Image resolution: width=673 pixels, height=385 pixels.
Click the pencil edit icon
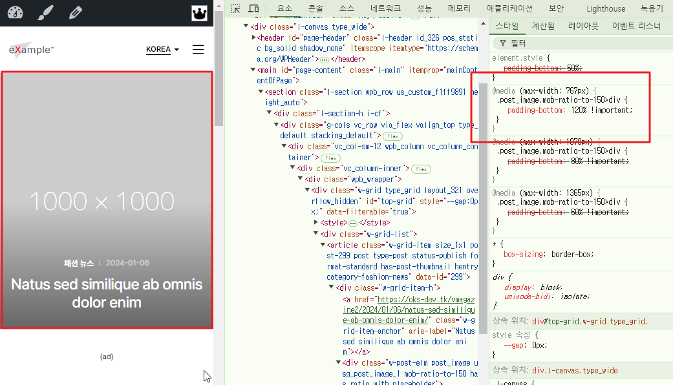(x=76, y=12)
